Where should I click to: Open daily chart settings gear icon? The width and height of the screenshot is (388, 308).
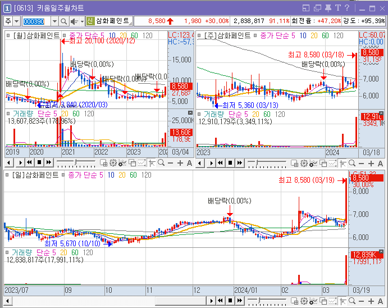(304, 301)
